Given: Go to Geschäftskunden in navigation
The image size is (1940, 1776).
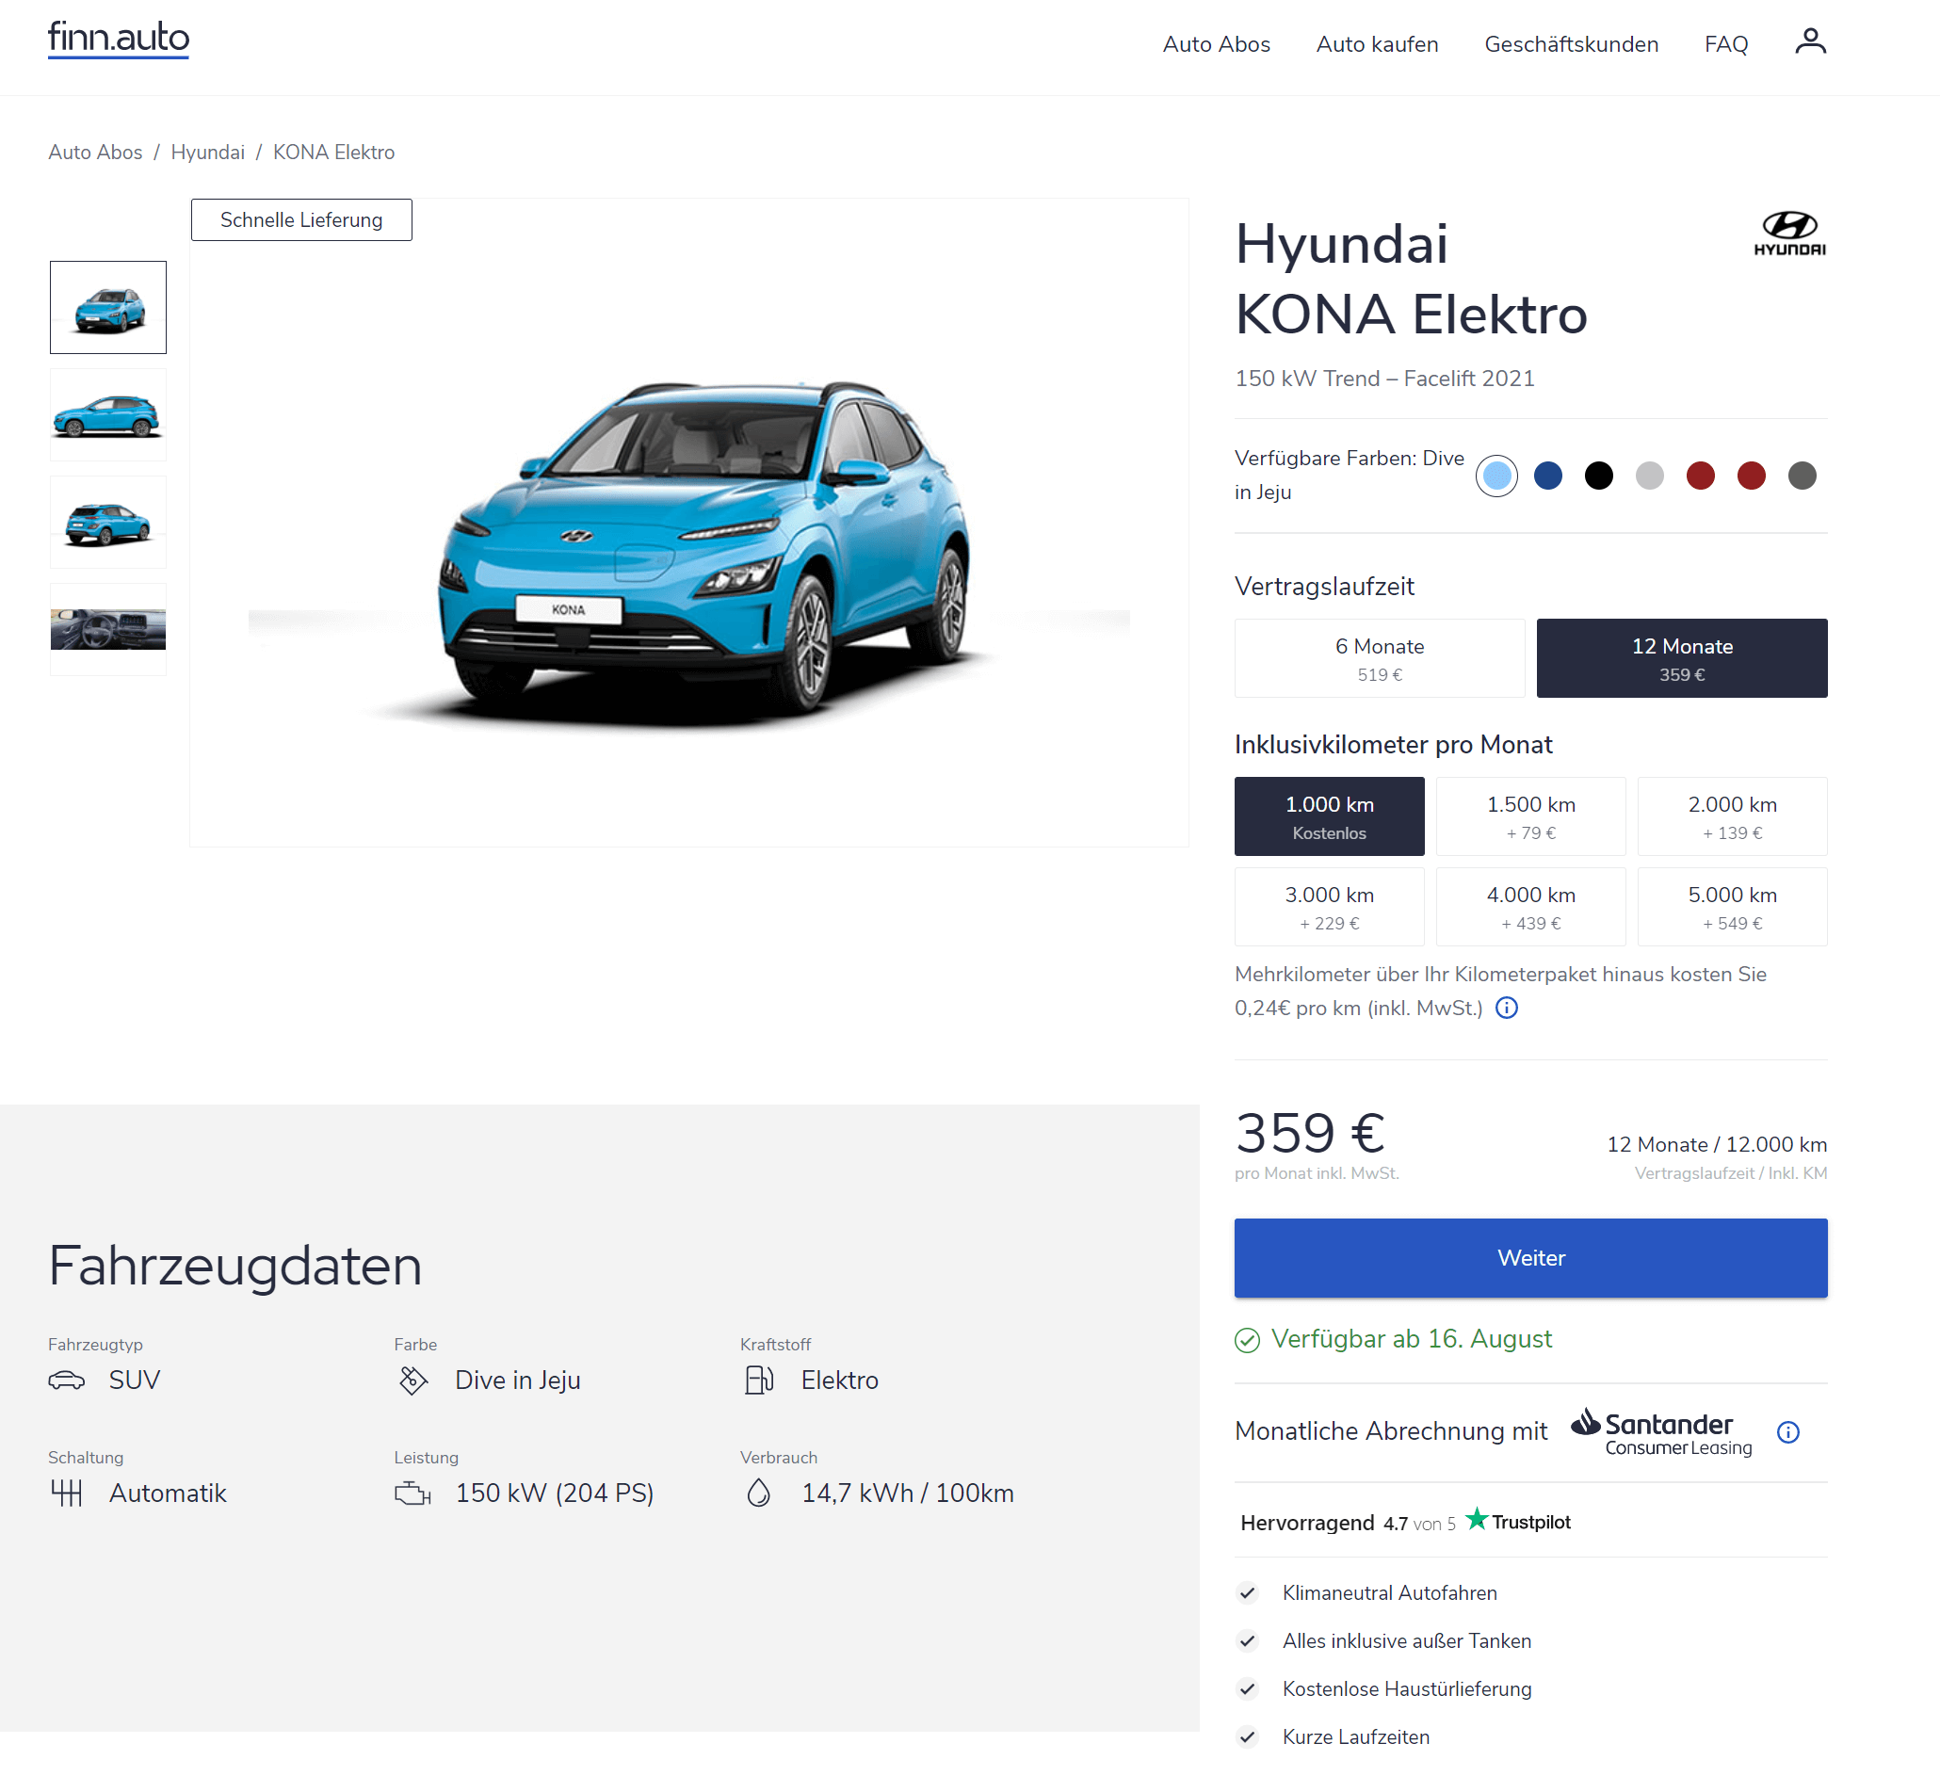Looking at the screenshot, I should pos(1571,44).
